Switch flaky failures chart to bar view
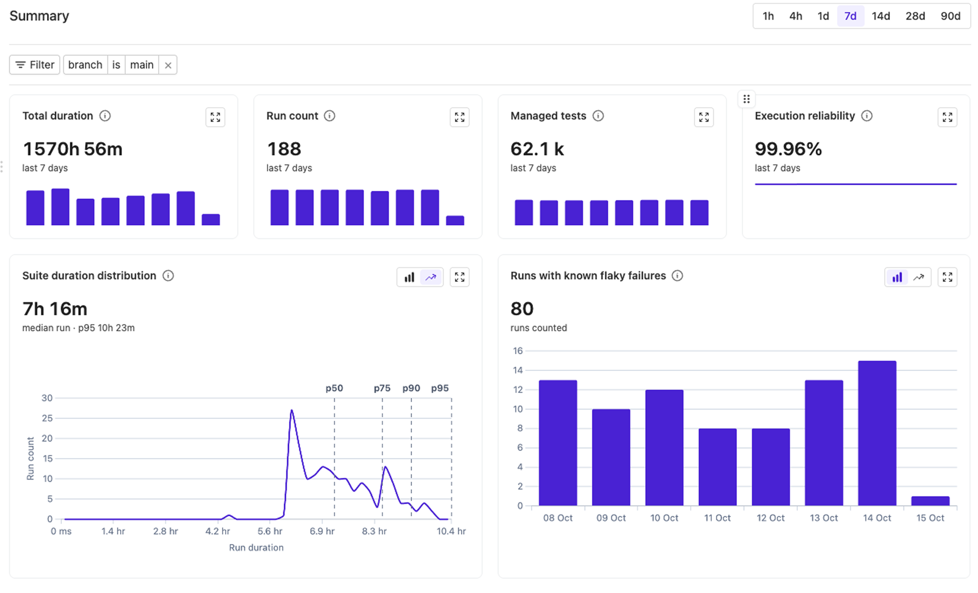This screenshot has height=593, width=978. [897, 277]
